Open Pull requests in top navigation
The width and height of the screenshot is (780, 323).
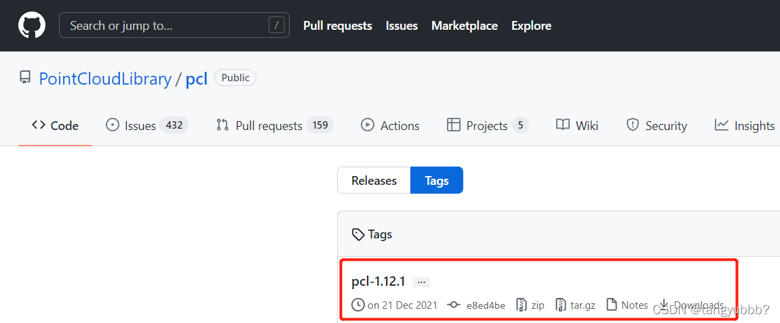338,25
